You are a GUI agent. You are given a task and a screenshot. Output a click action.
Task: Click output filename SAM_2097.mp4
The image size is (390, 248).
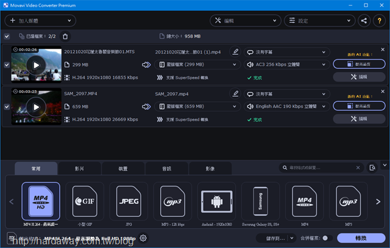click(x=172, y=94)
